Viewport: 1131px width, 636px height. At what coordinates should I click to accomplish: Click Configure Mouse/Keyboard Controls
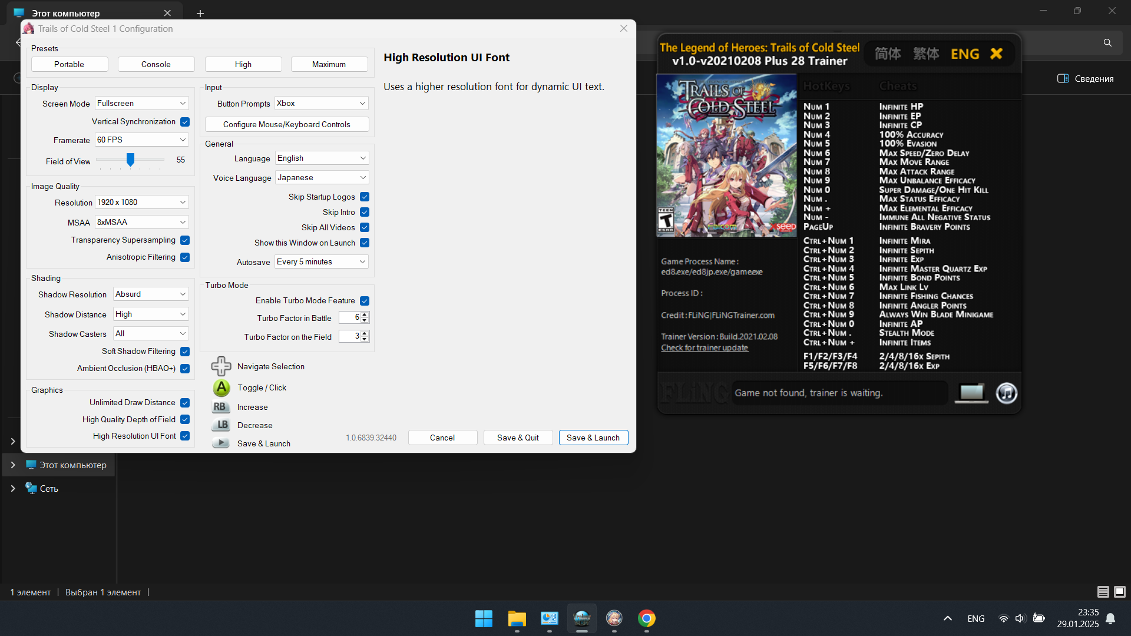287,124
